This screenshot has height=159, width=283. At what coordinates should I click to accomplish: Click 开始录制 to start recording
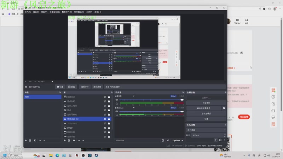(x=206, y=103)
